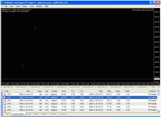Viewport: 161px width, 117px height.
Task: Switch to EURJPYm,H1 chart tab
Action: 49,87
